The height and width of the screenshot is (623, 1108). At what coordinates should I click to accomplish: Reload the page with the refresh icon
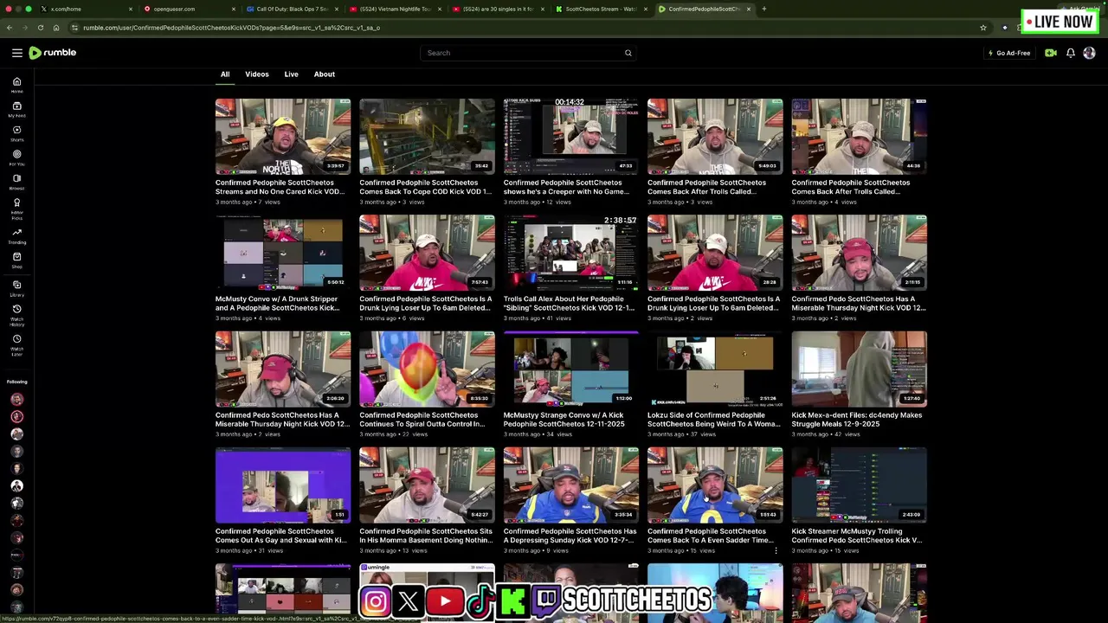40,28
